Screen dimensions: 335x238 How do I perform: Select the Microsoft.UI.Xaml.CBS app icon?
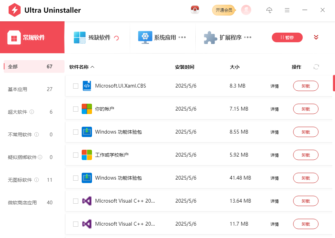[x=86, y=86]
